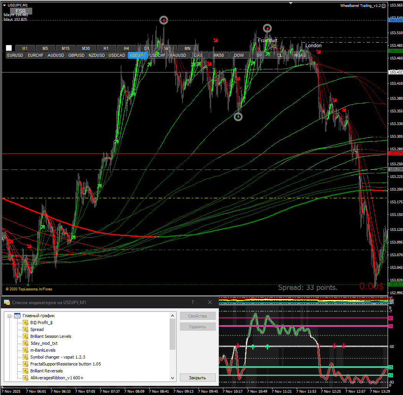Click the 5day_mod_txt indicator icon
Viewport: 403px width, 395px height.
(25, 343)
